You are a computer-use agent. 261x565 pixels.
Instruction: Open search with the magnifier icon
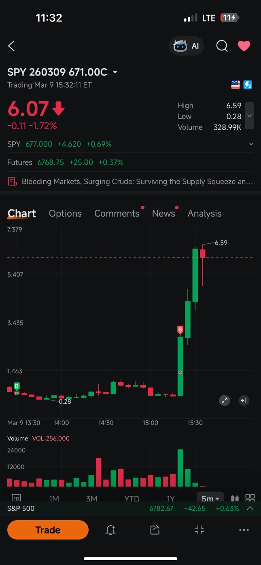[x=222, y=46]
